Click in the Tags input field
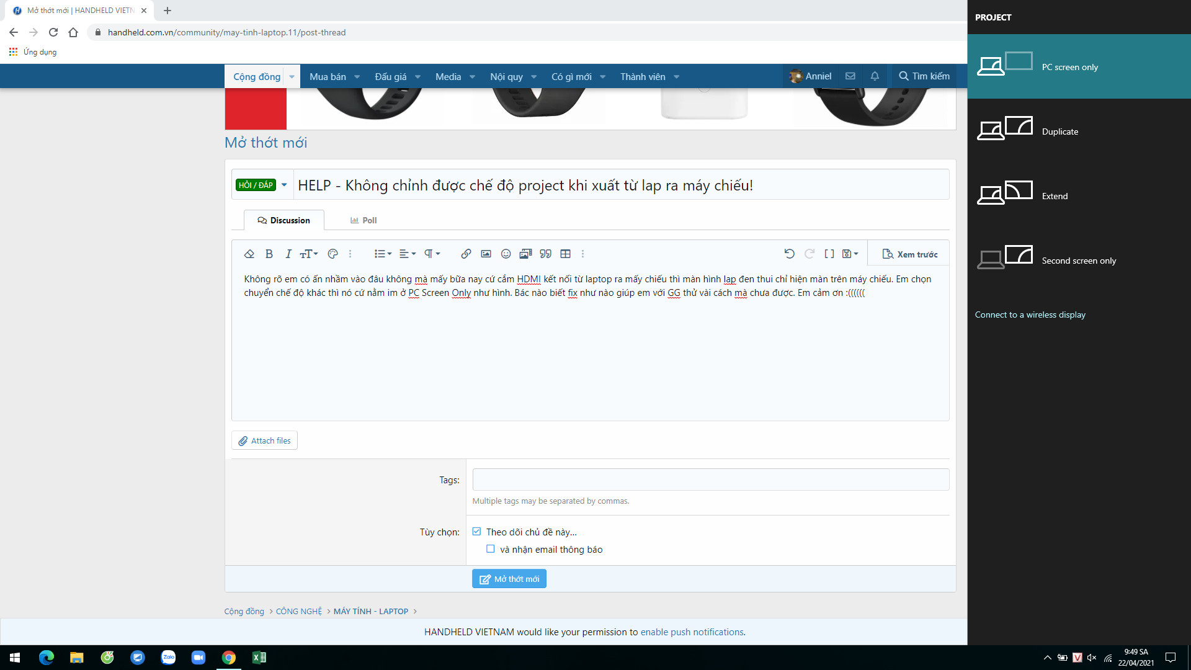Viewport: 1191px width, 670px height. pyautogui.click(x=710, y=480)
